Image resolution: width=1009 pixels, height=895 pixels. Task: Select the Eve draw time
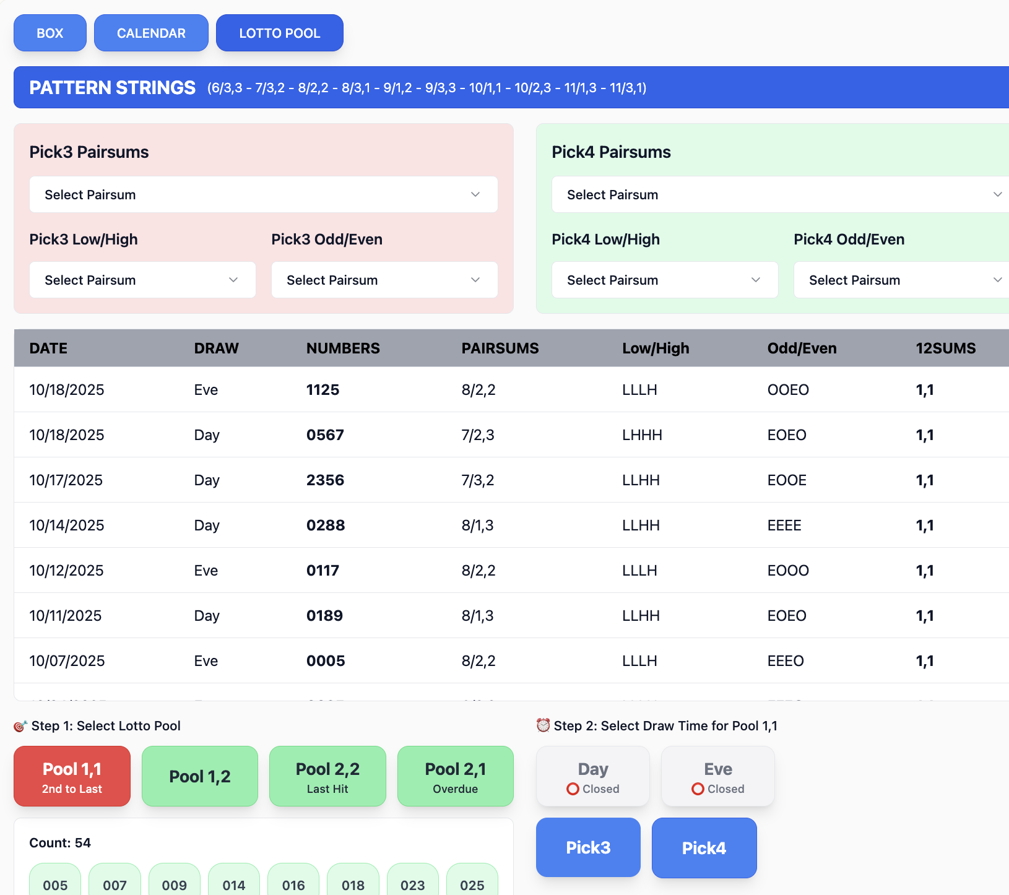point(717,776)
